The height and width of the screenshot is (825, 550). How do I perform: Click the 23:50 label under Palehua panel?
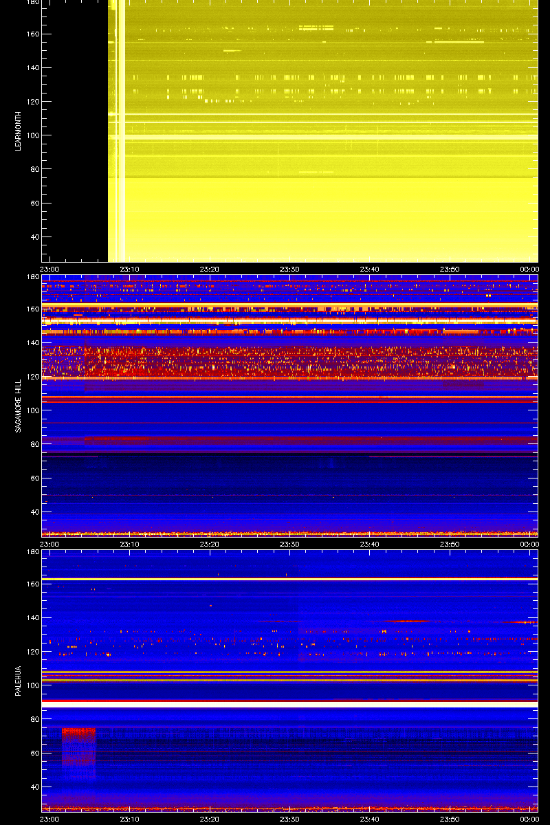[x=450, y=819]
